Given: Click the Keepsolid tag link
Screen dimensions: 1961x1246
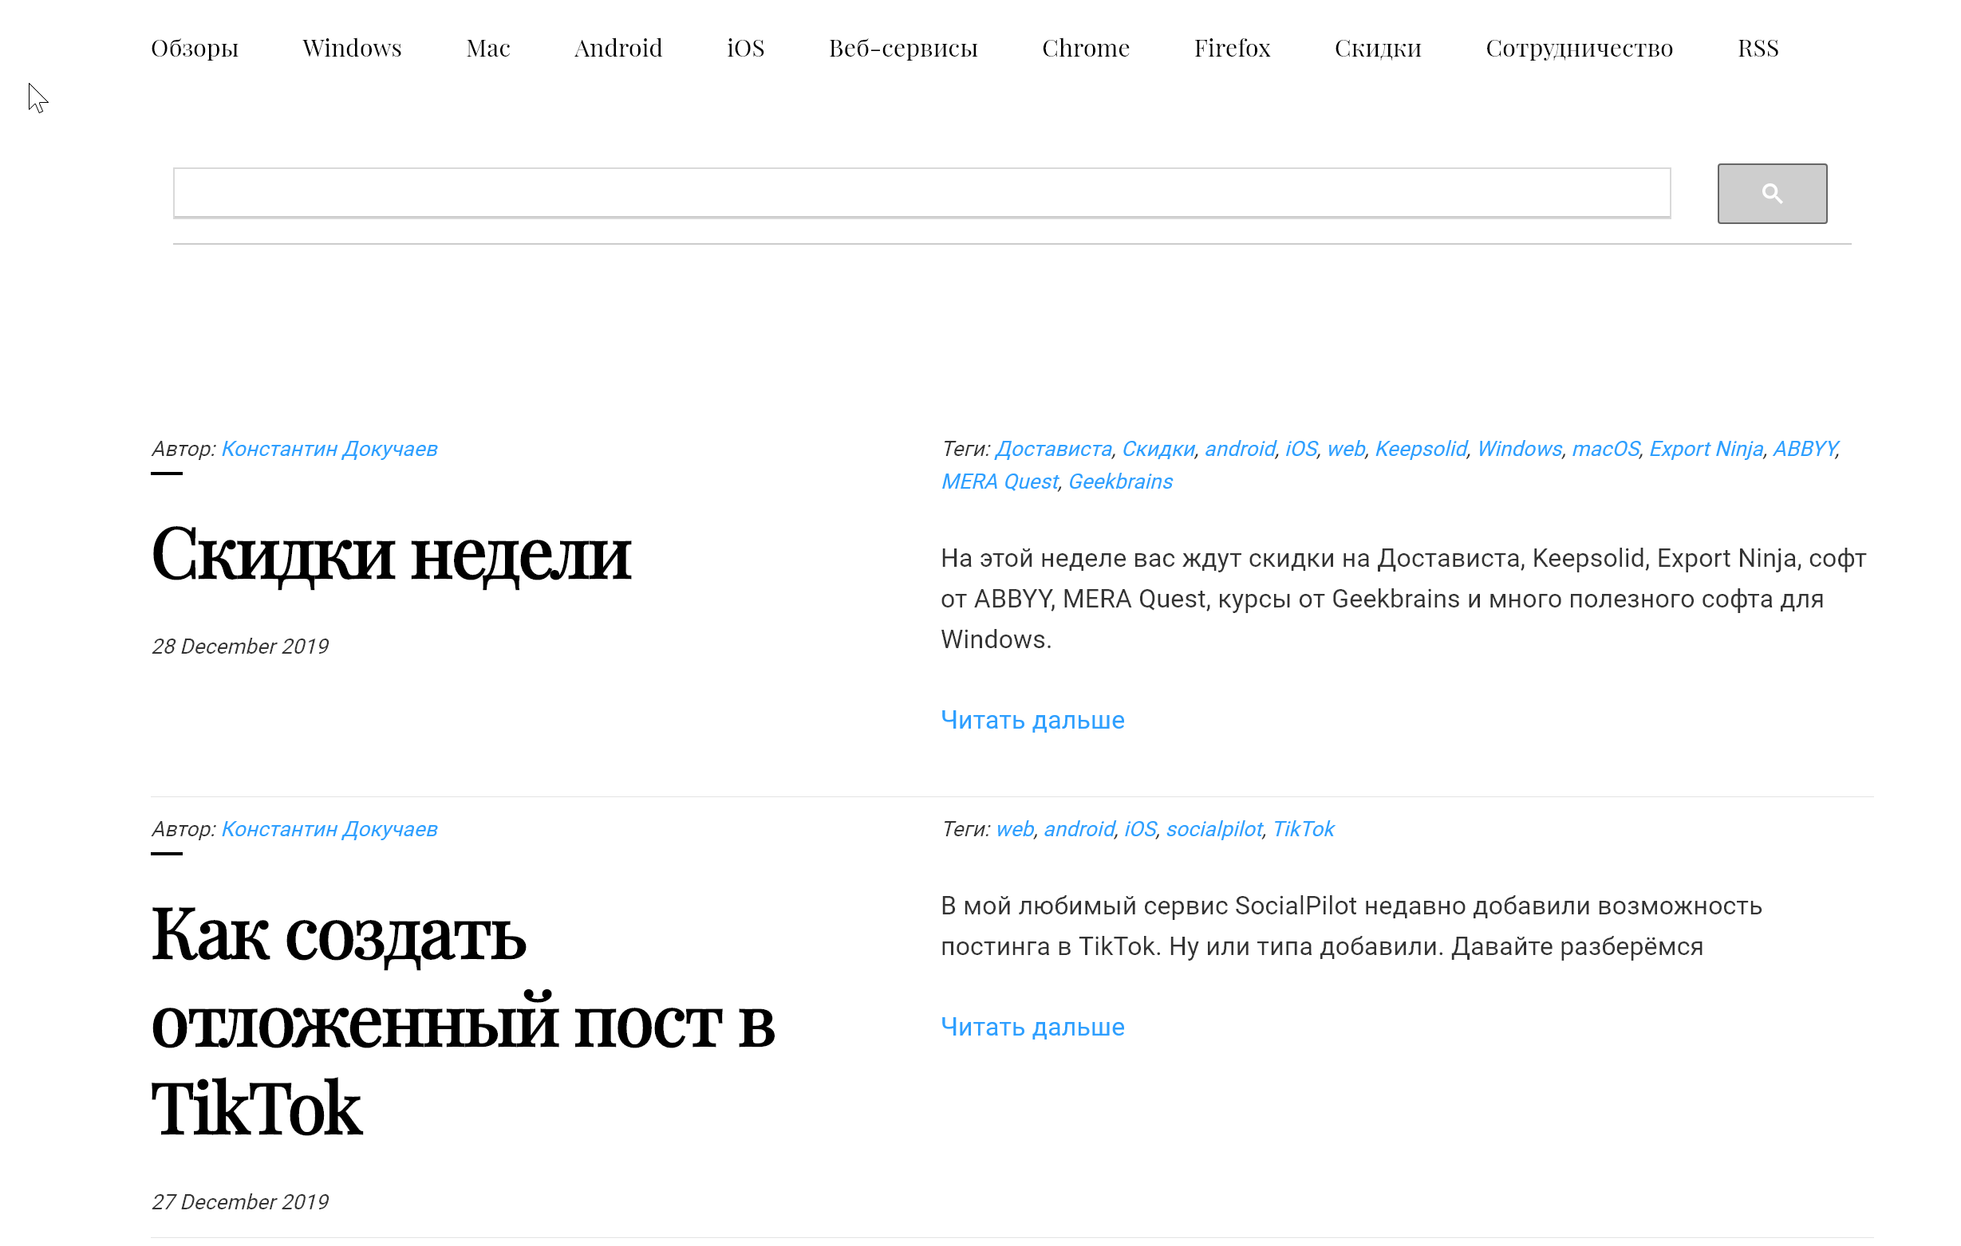Looking at the screenshot, I should click(x=1420, y=449).
